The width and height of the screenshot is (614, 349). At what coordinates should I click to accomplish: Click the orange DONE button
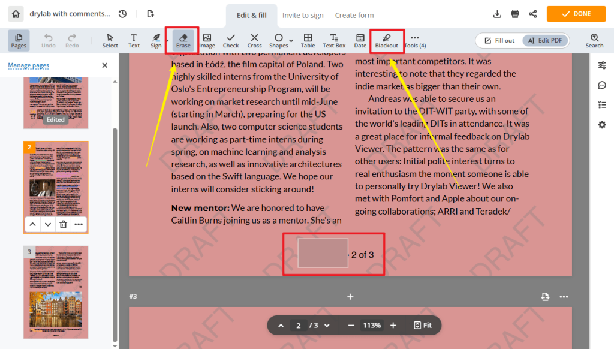576,14
